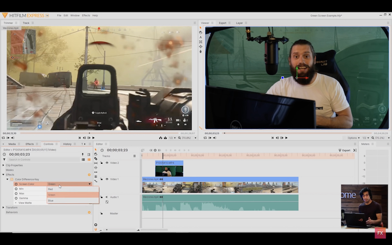This screenshot has width=392, height=245.
Task: Mute the Audio 1 track
Action: (x=106, y=197)
